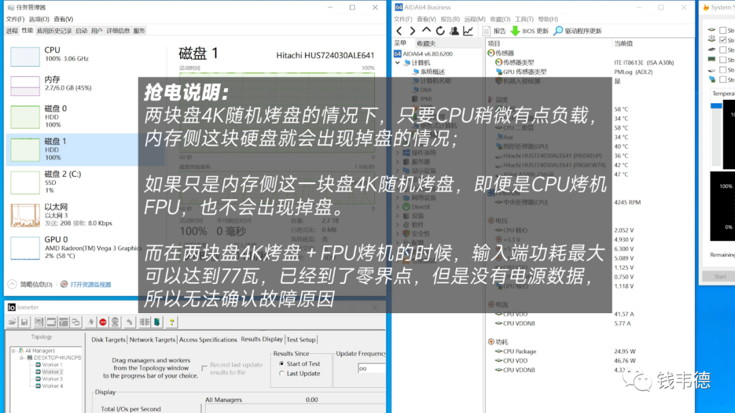Iometer icon between reset arrow and exit door

tap(145, 322)
